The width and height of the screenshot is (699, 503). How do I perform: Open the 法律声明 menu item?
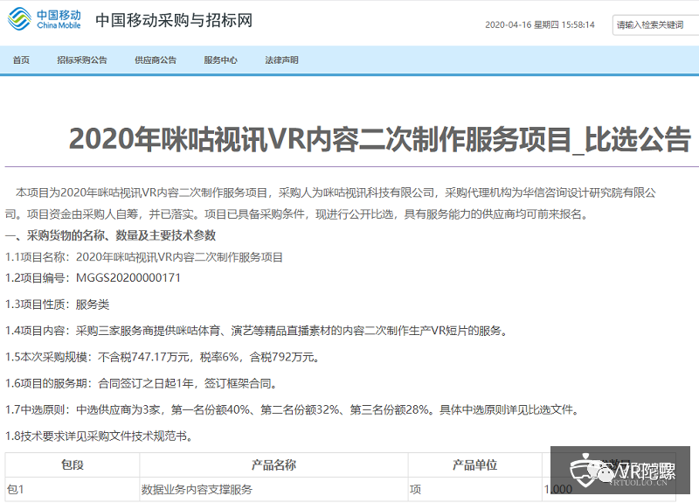click(281, 60)
